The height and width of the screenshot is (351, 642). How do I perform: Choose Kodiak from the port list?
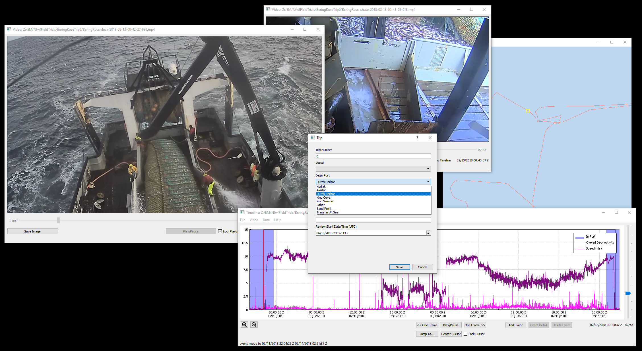pos(373,186)
